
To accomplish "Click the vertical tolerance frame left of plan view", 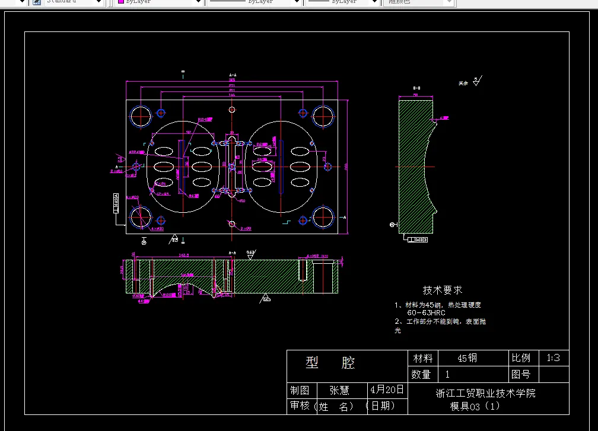I will [x=116, y=203].
